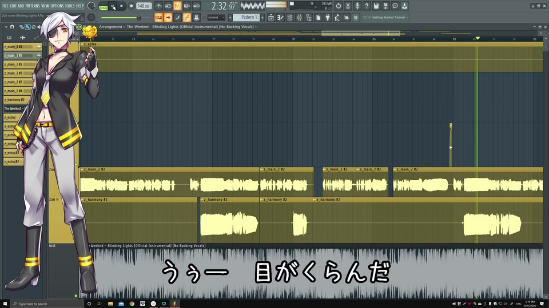Click the save project floppy icon
Image resolution: width=549 pixels, height=308 pixels.
(376, 6)
